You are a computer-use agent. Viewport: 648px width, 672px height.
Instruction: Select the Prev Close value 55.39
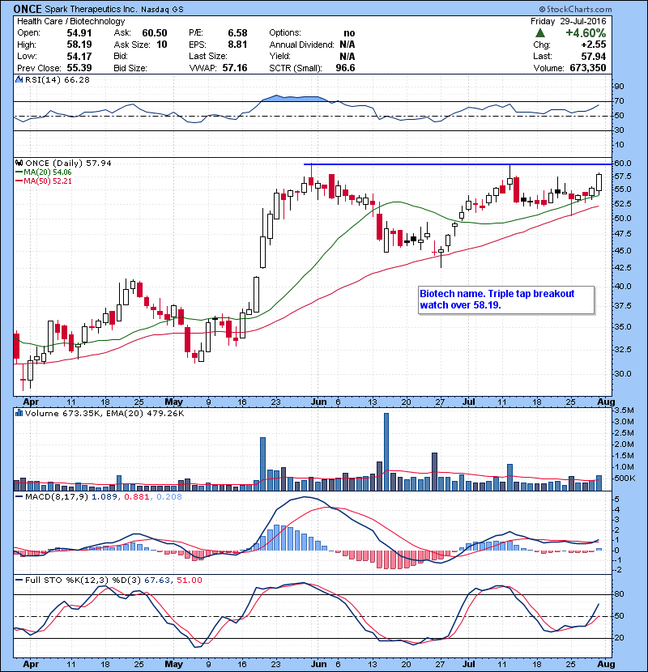(x=79, y=68)
